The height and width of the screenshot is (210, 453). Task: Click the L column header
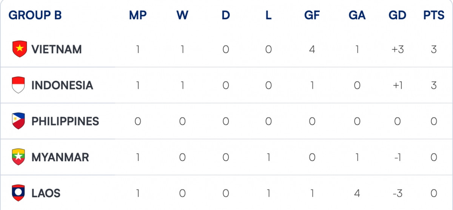[x=268, y=15]
